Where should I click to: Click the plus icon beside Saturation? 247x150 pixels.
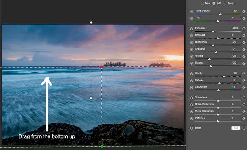[x=244, y=87]
